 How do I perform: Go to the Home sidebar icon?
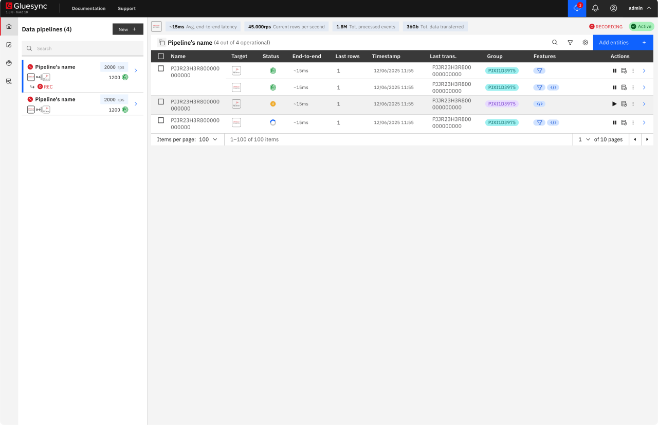[x=9, y=26]
